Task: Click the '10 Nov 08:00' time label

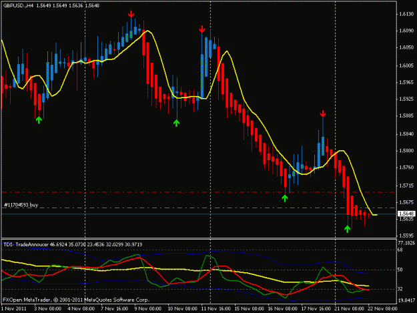Action: (182, 309)
